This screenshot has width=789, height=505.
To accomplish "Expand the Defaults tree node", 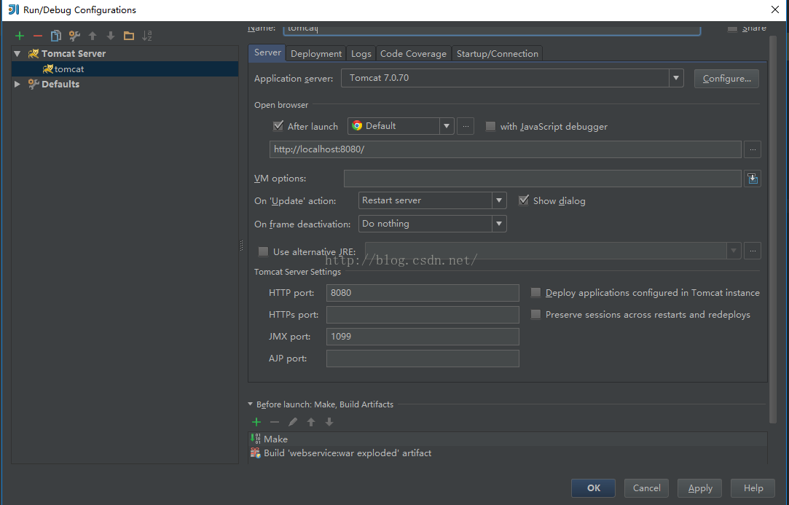I will [17, 84].
